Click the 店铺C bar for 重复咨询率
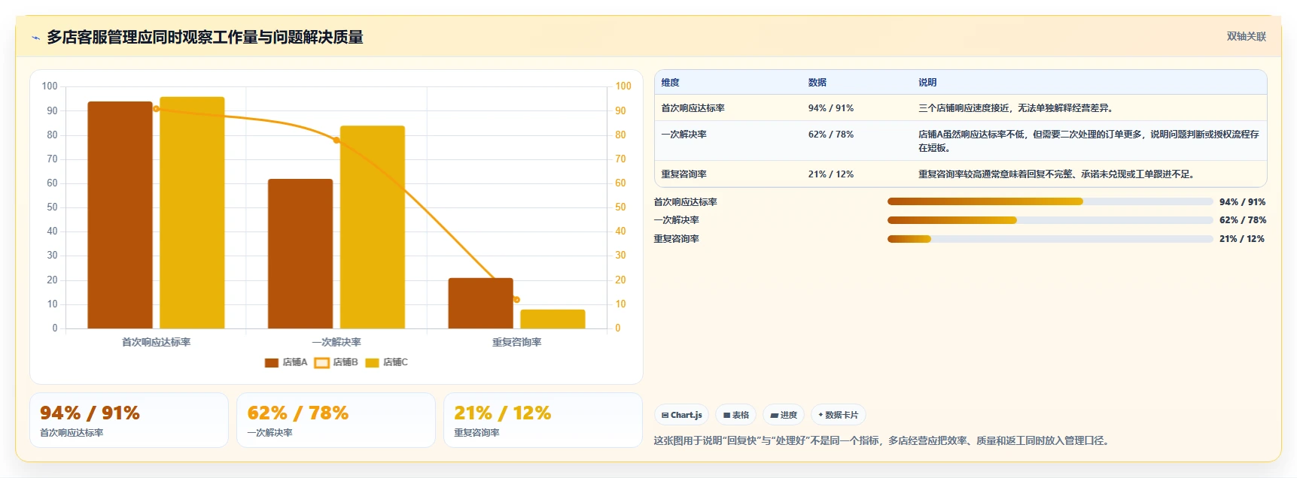Viewport: 1297px width, 478px height. 553,319
